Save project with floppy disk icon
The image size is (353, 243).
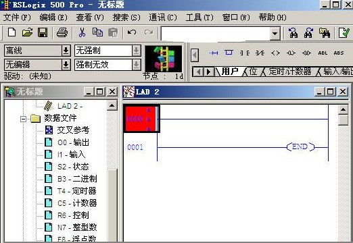43,33
